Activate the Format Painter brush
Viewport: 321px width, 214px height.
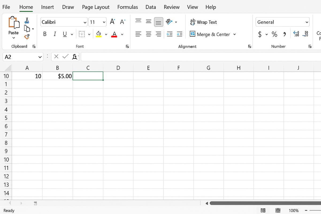(26, 37)
